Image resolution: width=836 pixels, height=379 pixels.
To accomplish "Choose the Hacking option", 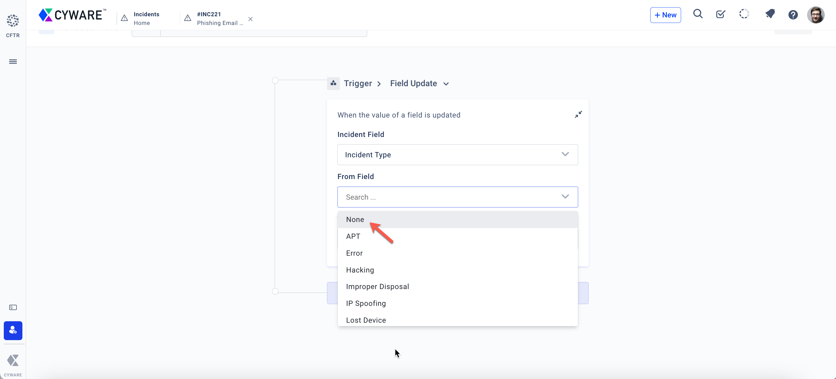I will tap(360, 270).
